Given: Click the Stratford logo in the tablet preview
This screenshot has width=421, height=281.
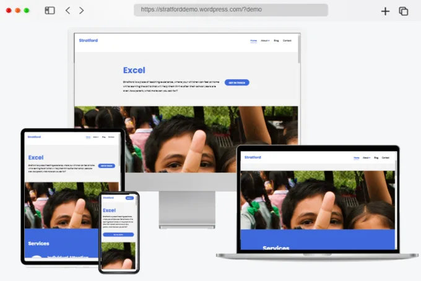Looking at the screenshot, I should 34,137.
